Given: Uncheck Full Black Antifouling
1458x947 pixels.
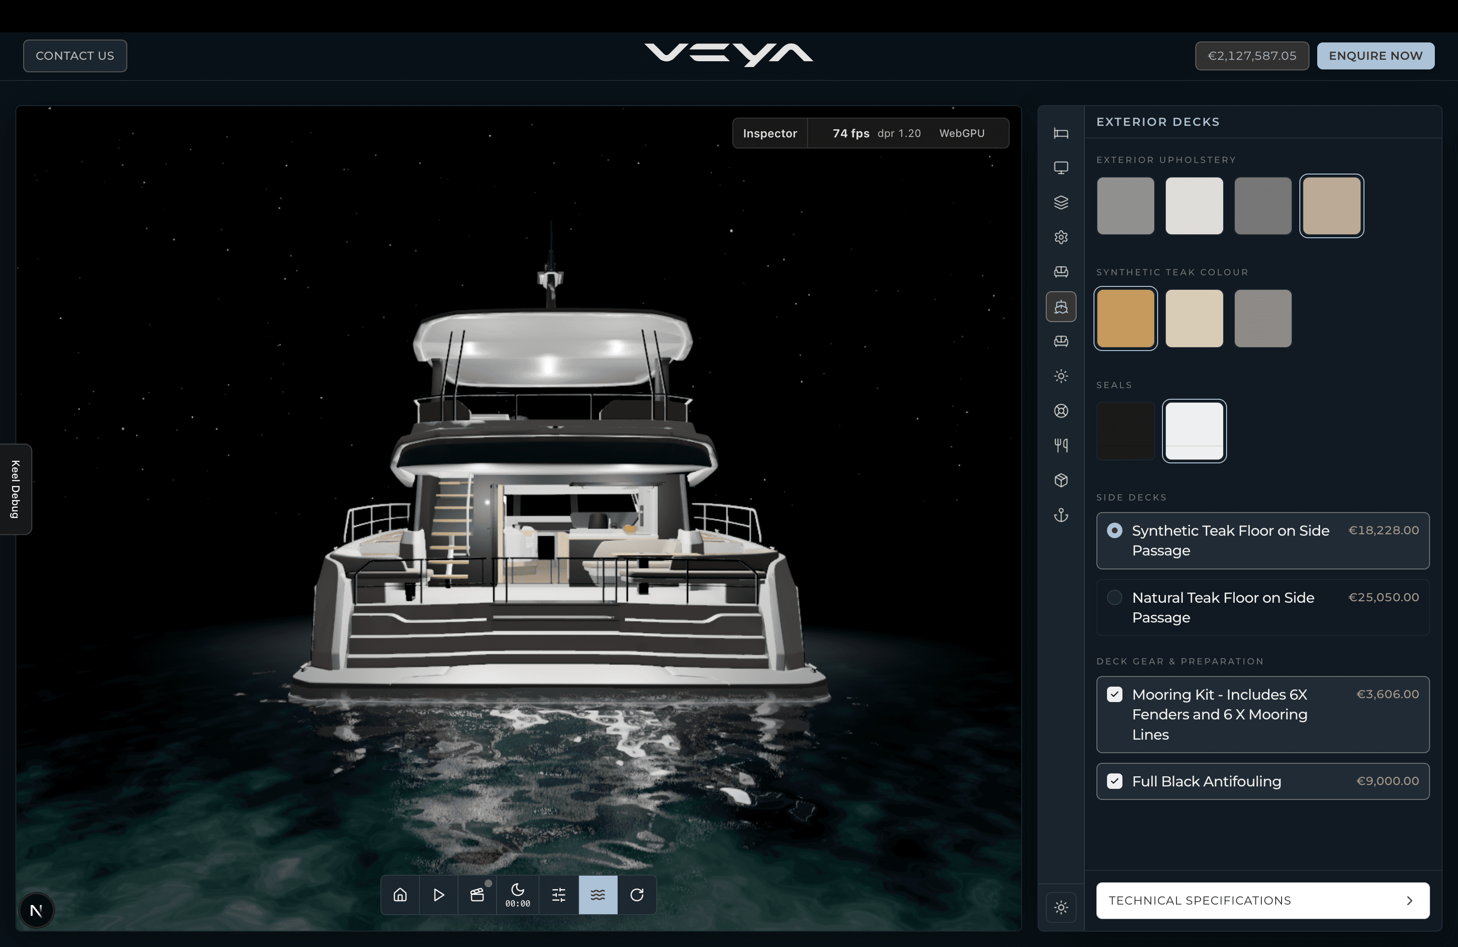Looking at the screenshot, I should point(1263,781).
